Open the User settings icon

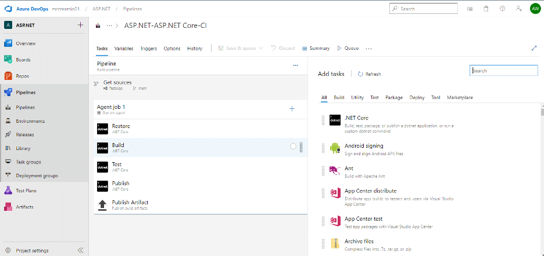(518, 9)
